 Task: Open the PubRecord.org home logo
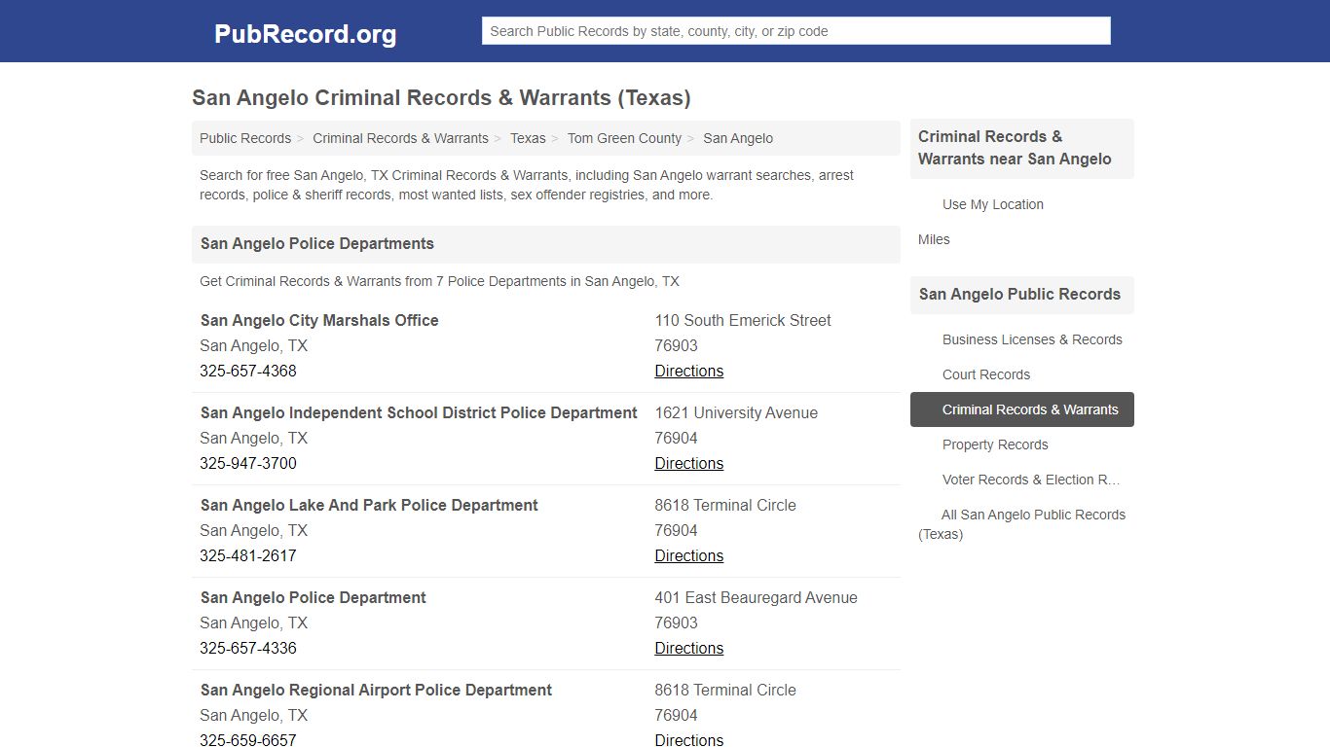click(305, 34)
